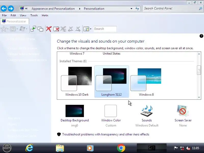Open File Explorer folder on taskbar
Image resolution: width=204 pixels, height=153 pixels.
(60, 148)
